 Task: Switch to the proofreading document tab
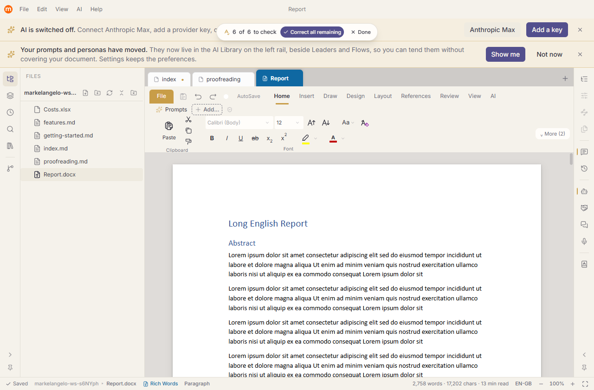click(223, 79)
